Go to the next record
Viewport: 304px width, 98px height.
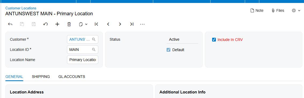click(x=120, y=24)
